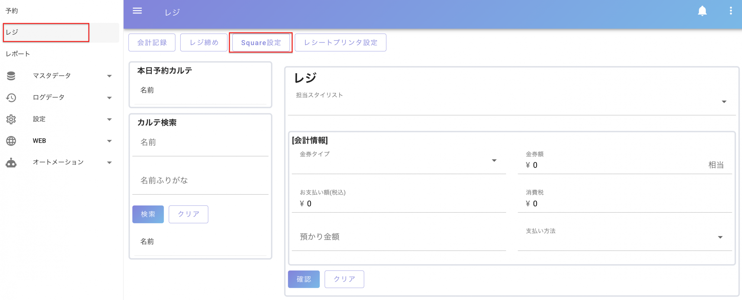The width and height of the screenshot is (742, 300).
Task: Click the マスタデータ database icon
Action: click(11, 76)
